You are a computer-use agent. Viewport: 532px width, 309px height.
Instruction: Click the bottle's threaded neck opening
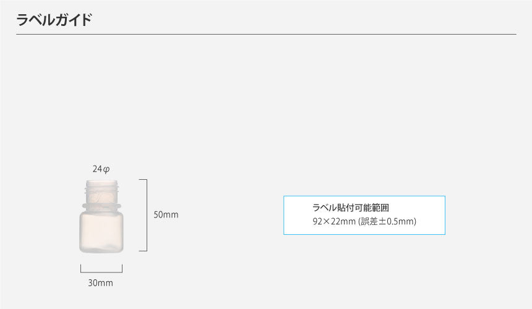point(101,184)
